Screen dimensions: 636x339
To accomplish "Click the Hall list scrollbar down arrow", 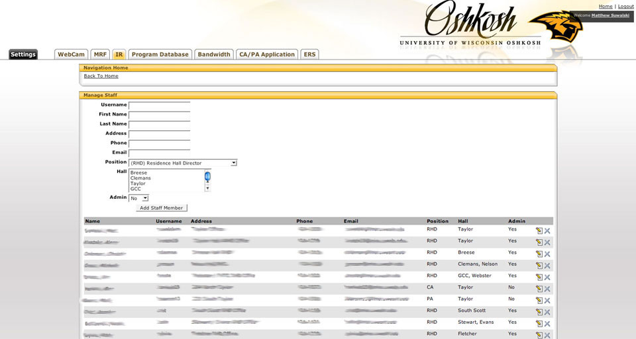I will tap(207, 188).
